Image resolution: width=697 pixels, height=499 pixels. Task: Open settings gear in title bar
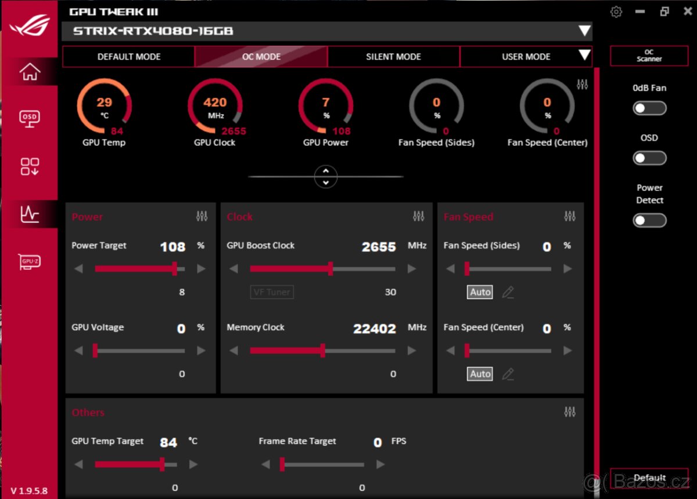616,12
